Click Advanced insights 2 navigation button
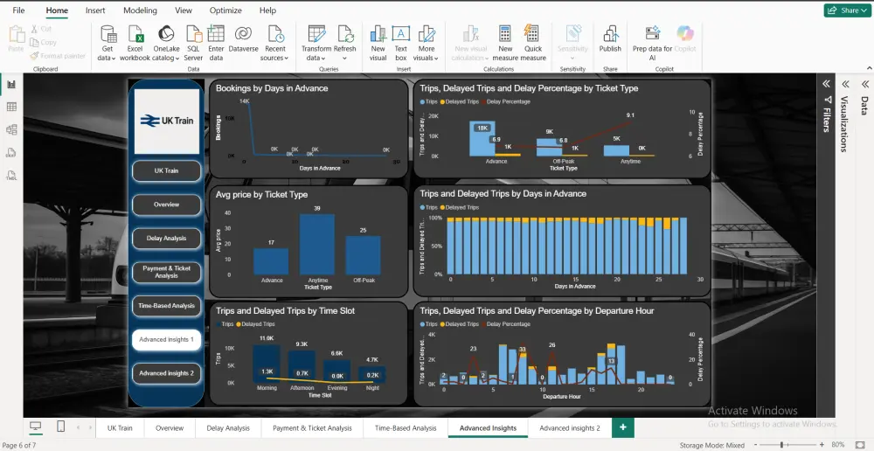The width and height of the screenshot is (874, 451). pyautogui.click(x=166, y=373)
